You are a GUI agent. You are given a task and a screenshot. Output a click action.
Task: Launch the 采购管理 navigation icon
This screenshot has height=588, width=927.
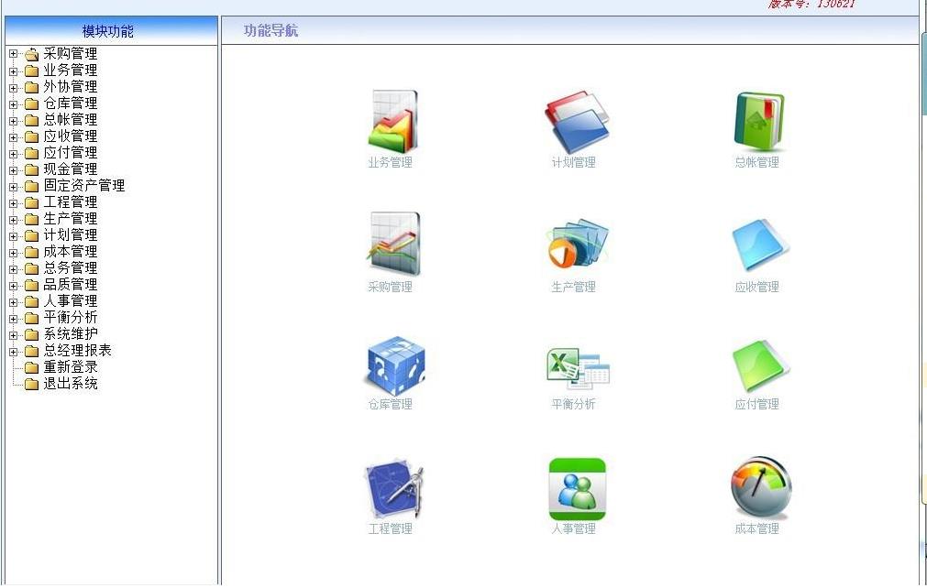coord(392,244)
